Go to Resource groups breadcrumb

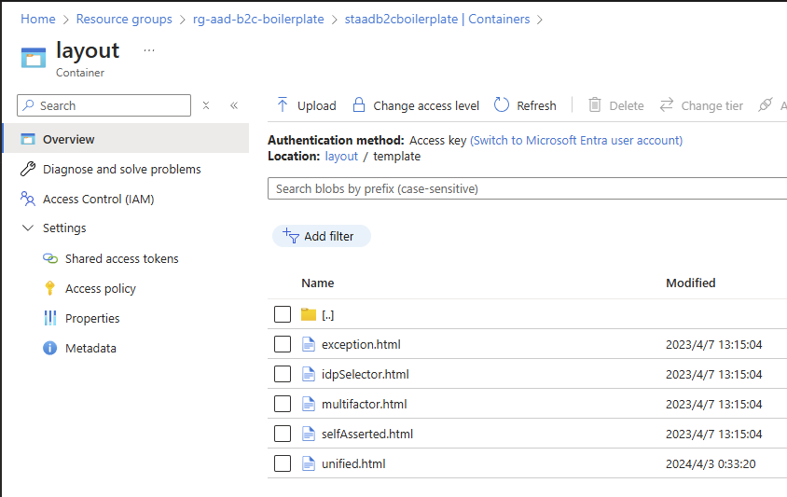[124, 19]
